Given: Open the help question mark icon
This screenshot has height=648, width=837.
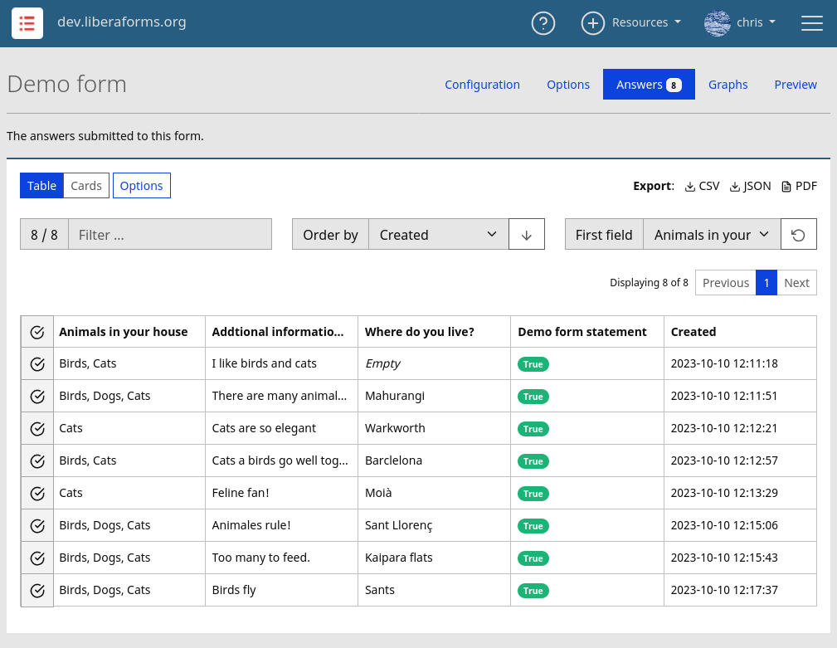Looking at the screenshot, I should click(543, 23).
